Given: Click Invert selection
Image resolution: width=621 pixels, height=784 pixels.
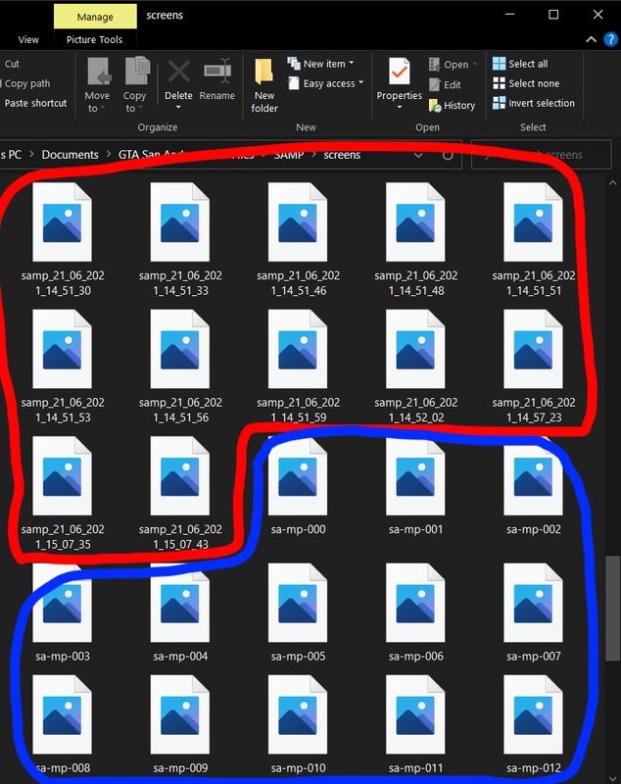Looking at the screenshot, I should [x=534, y=103].
